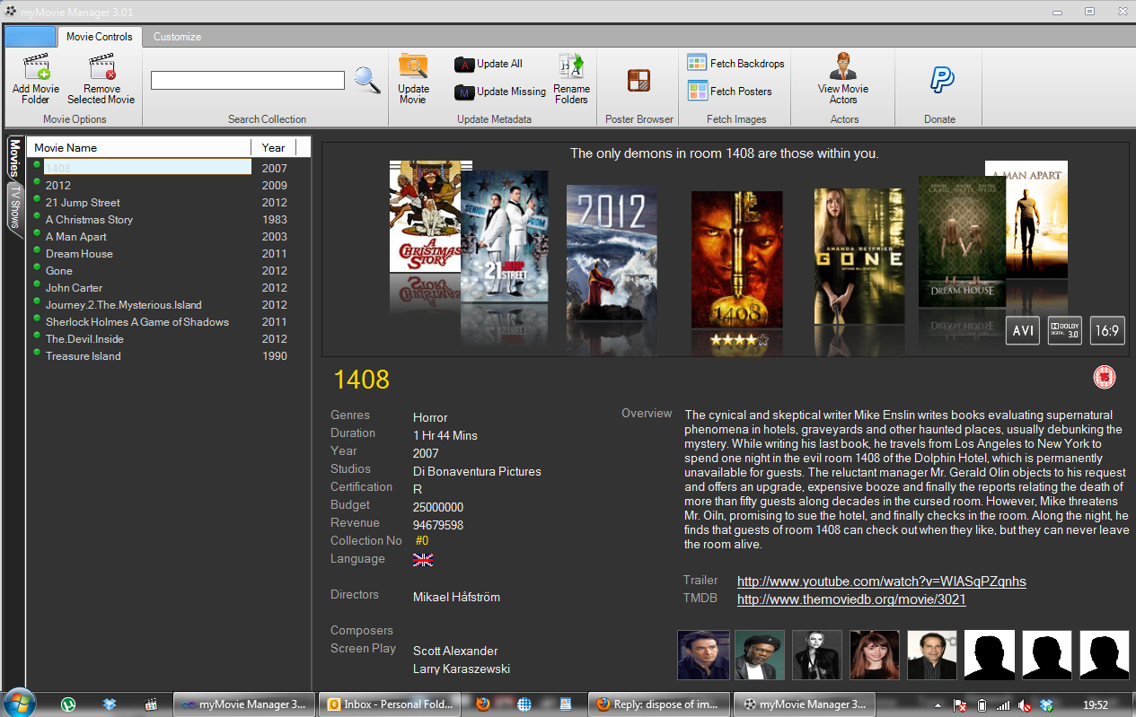Open the Windows Start button
Screen dimensions: 1136x717
[20, 704]
